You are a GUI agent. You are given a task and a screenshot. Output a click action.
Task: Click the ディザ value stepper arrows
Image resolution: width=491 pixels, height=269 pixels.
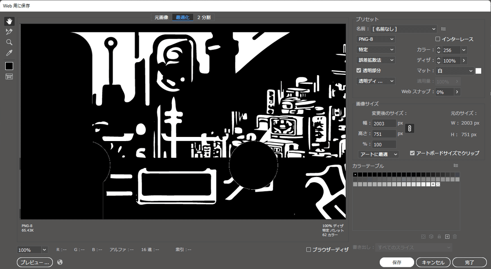click(439, 61)
